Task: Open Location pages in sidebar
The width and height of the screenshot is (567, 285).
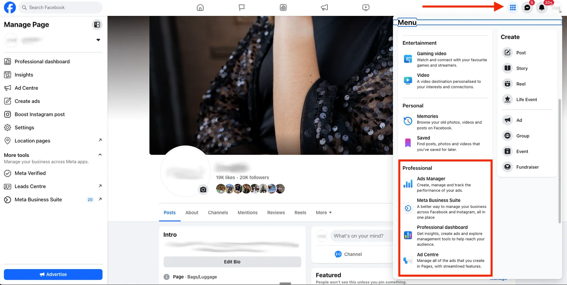Action: 53,141
